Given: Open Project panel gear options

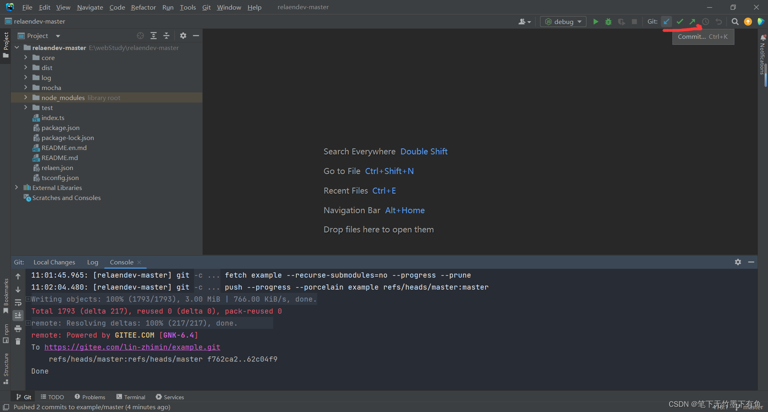Looking at the screenshot, I should pyautogui.click(x=183, y=36).
